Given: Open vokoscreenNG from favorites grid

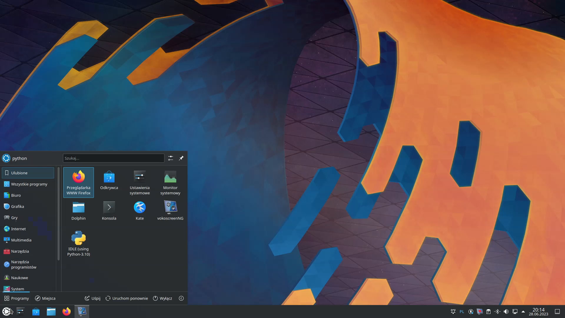Looking at the screenshot, I should [170, 211].
